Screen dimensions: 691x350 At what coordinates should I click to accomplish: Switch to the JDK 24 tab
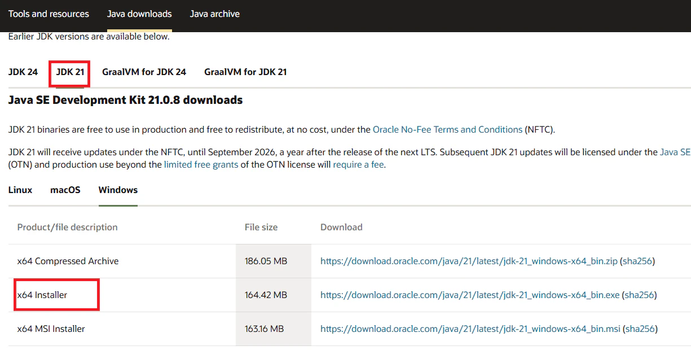[23, 72]
